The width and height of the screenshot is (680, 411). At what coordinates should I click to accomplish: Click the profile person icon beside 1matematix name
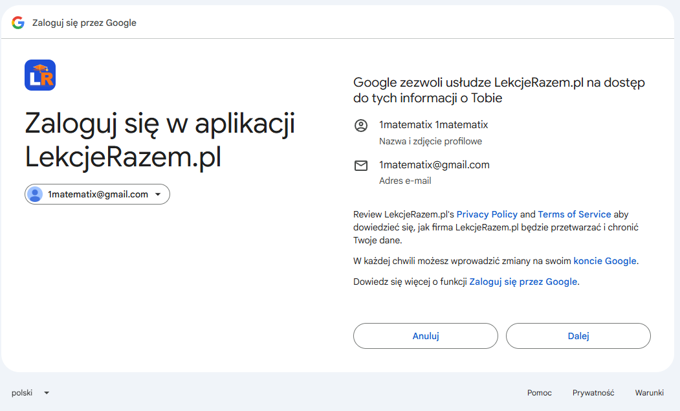pos(361,126)
